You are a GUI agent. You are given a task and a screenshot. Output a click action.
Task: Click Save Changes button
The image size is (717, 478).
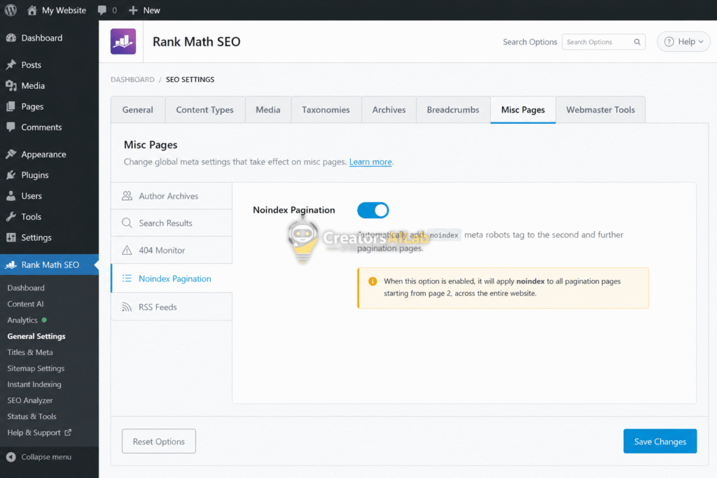tap(660, 442)
